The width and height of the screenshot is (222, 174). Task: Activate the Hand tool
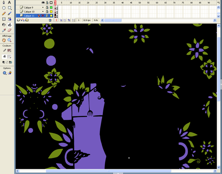[4, 40]
